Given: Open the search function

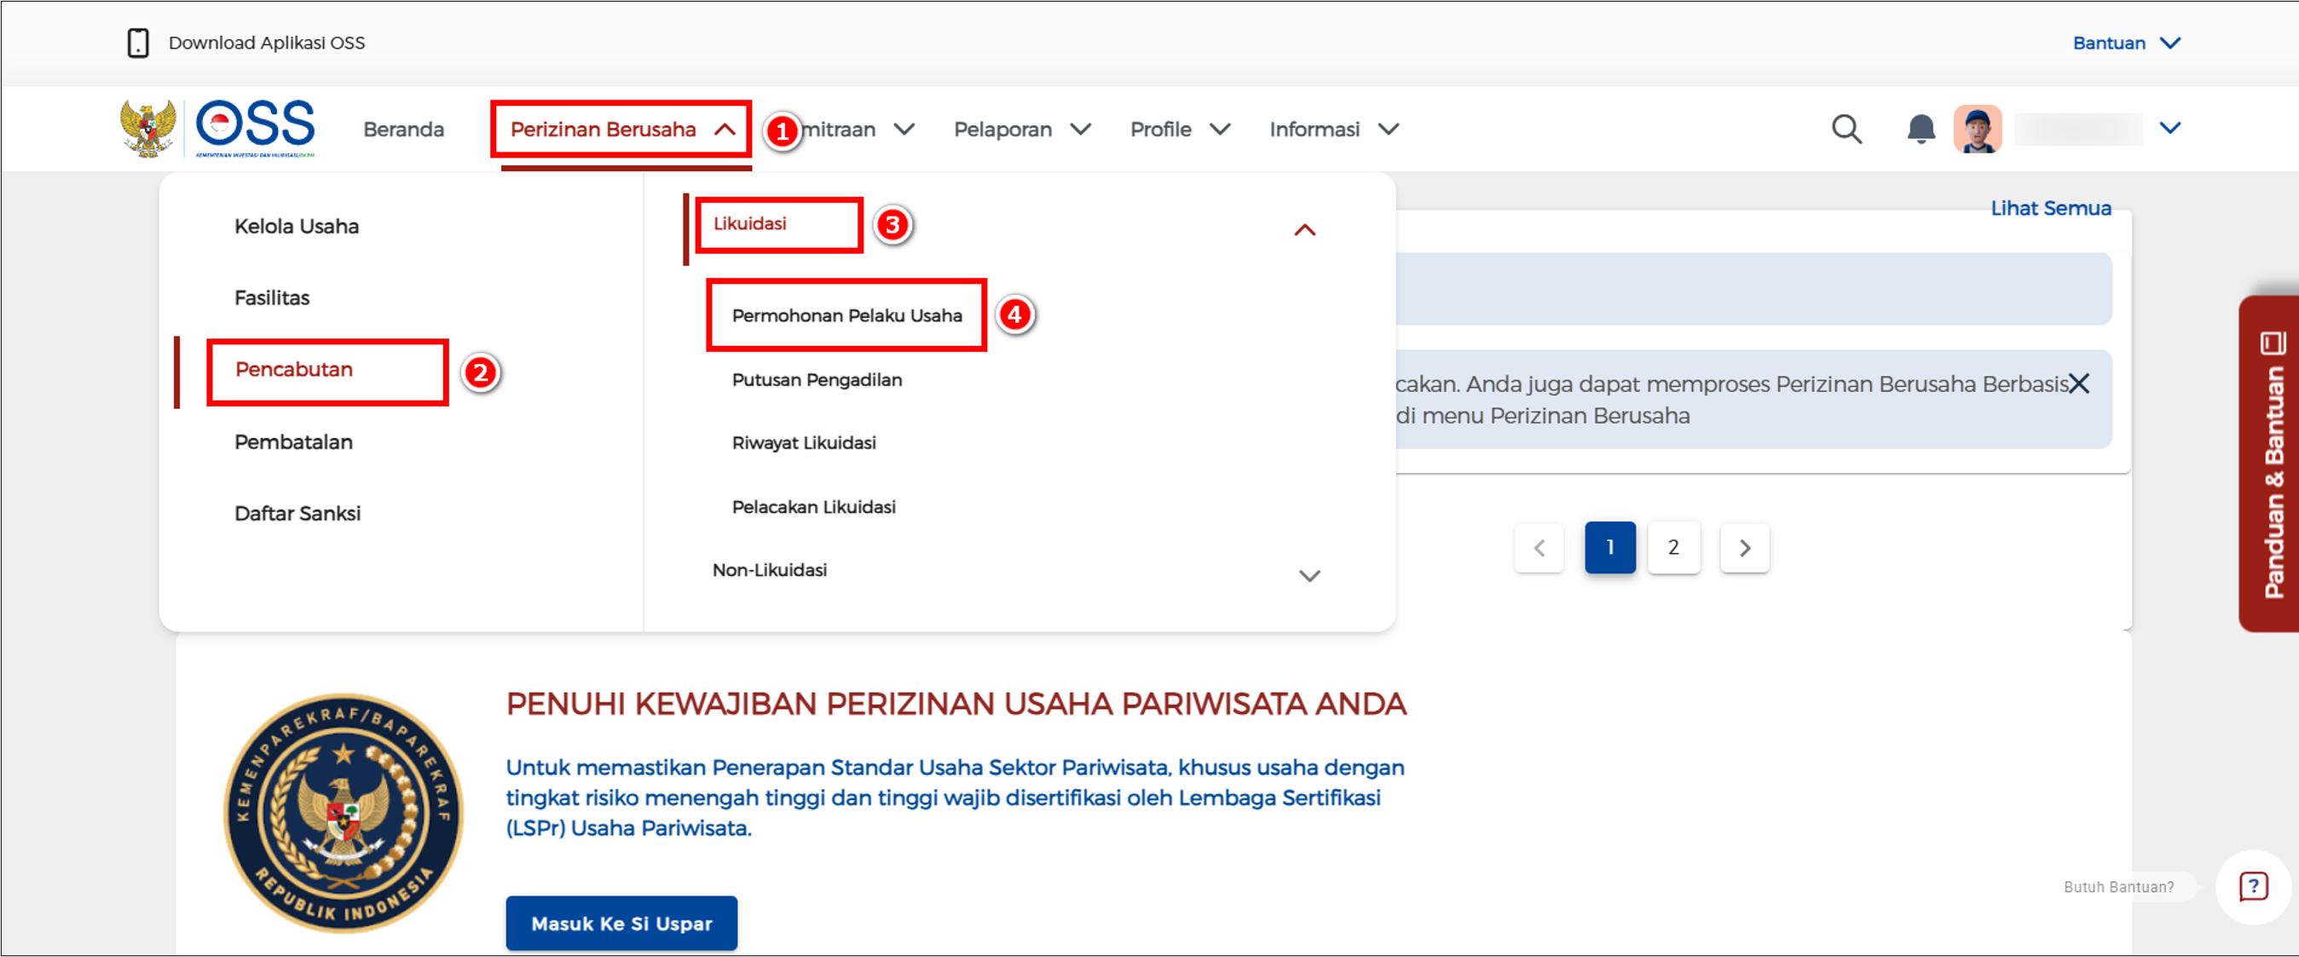Looking at the screenshot, I should 1846,129.
